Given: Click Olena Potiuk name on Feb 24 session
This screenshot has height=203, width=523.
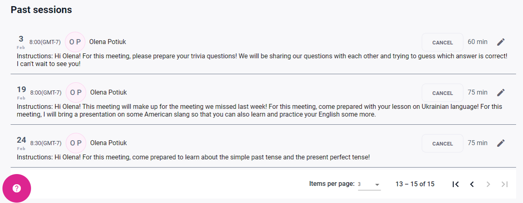Looking at the screenshot, I should coord(108,143).
